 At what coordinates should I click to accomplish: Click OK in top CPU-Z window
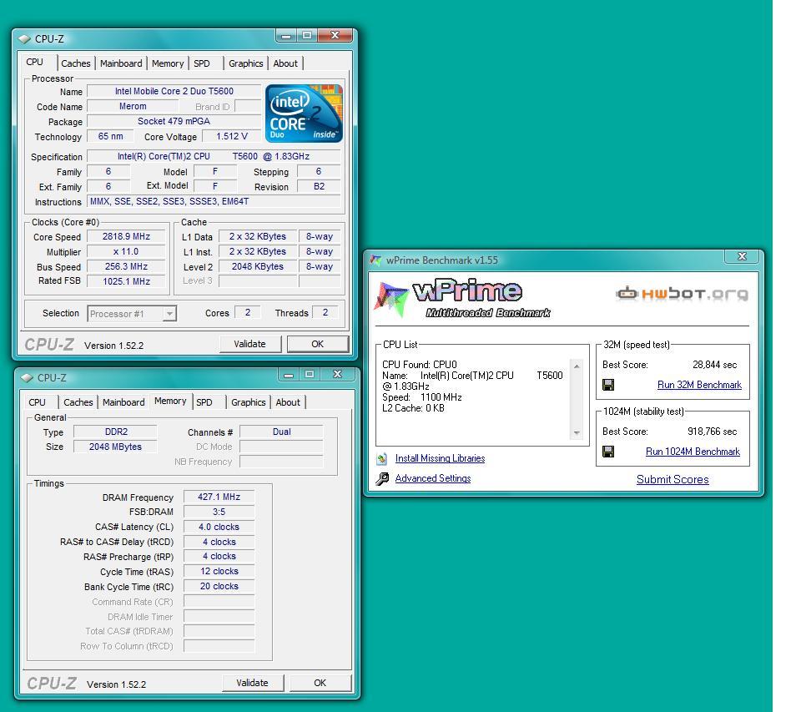(x=317, y=344)
